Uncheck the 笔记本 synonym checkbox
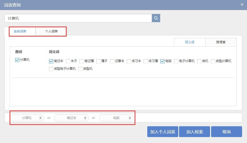247x143 pixels. tap(51, 61)
